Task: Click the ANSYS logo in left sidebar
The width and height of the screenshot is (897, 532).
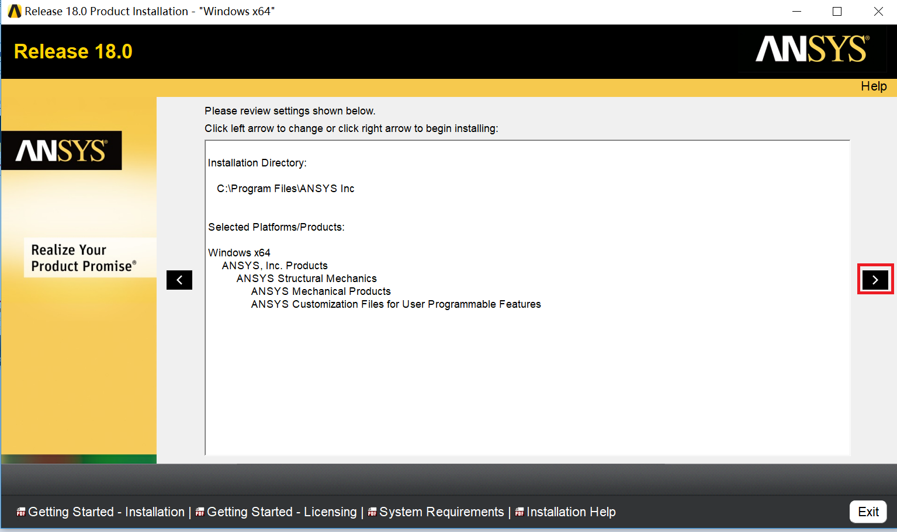Action: [61, 151]
